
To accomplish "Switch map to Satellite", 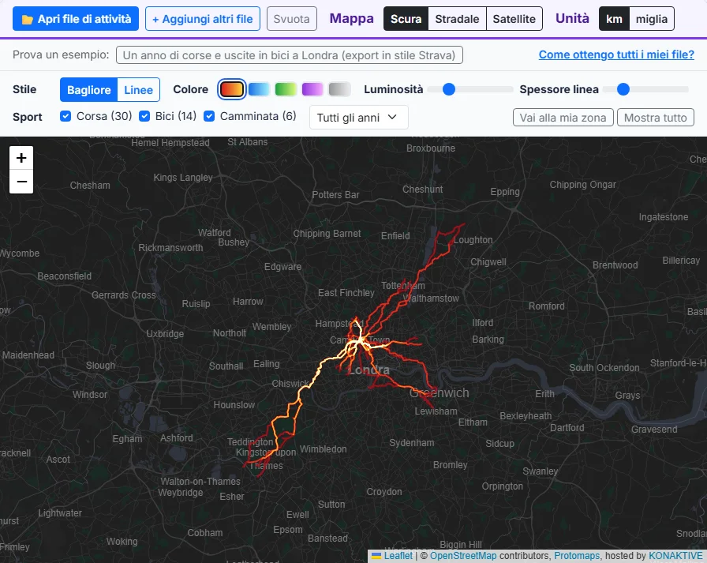I will (x=514, y=19).
